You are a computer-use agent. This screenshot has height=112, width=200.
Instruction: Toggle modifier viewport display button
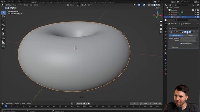click(x=187, y=32)
